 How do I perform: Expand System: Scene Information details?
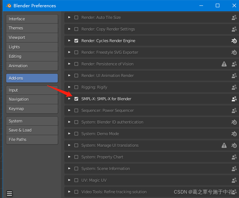(x=69, y=169)
